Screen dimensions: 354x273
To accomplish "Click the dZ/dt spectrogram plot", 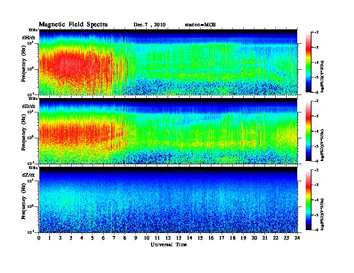I will pyautogui.click(x=168, y=200).
